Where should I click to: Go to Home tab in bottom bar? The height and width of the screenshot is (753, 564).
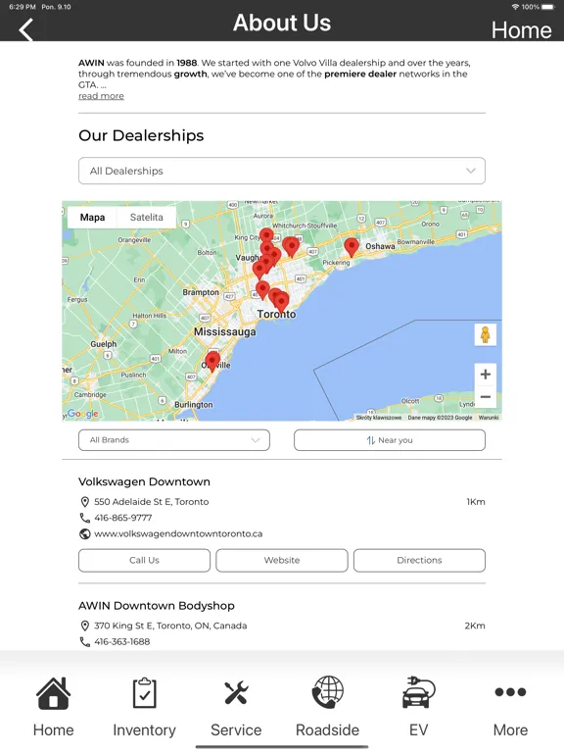pyautogui.click(x=53, y=707)
